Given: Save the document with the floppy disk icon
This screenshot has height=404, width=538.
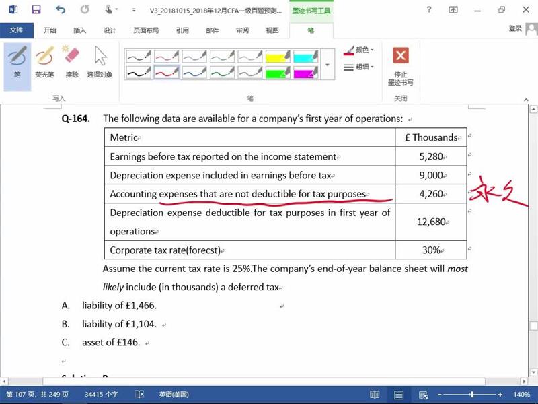Looking at the screenshot, I should [x=36, y=10].
